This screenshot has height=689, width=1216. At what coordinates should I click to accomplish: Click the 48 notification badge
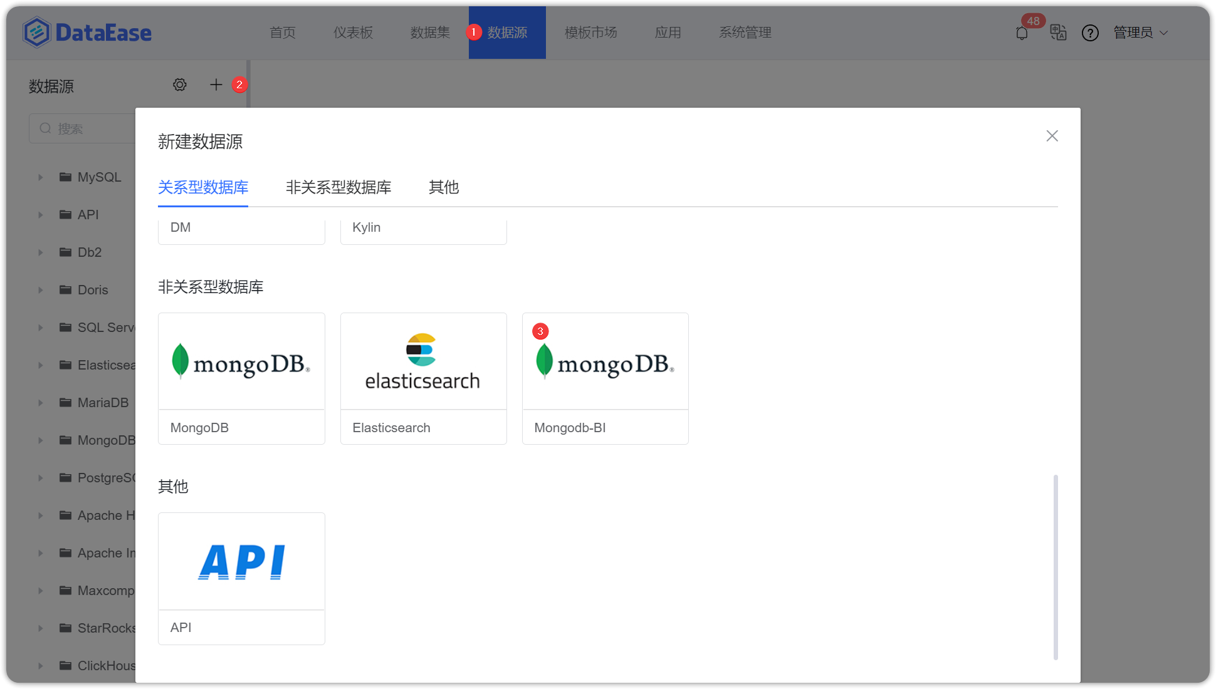1033,21
